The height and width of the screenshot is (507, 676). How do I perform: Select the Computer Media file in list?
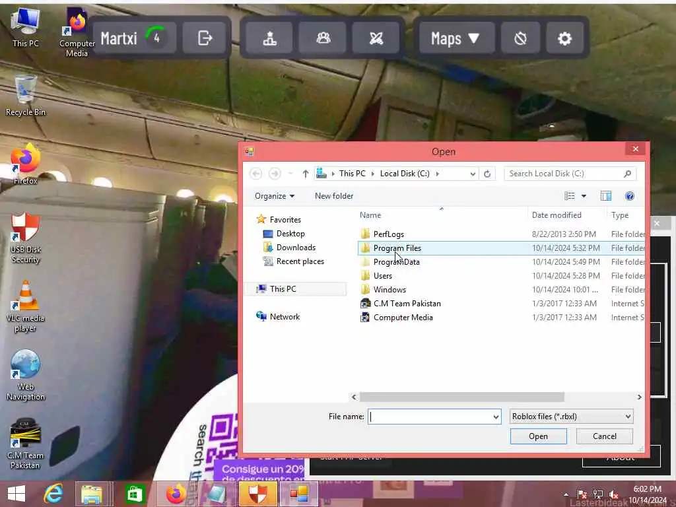click(501, 318)
